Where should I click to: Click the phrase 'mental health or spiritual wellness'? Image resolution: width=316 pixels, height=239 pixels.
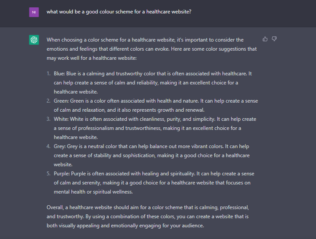93,192
